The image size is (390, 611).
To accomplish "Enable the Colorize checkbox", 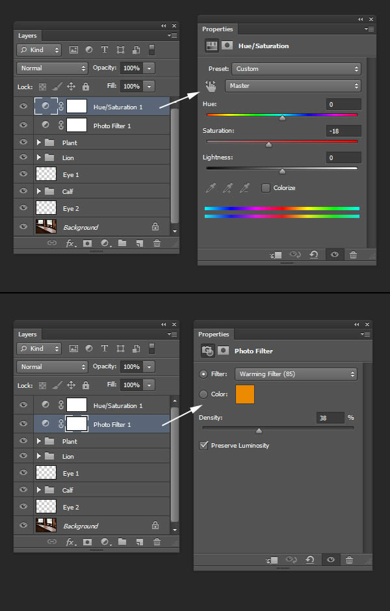I will [265, 188].
